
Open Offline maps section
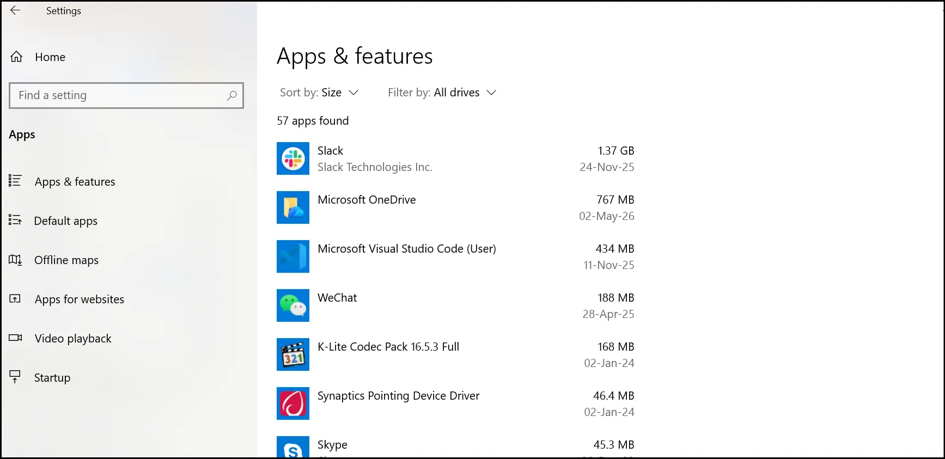66,260
